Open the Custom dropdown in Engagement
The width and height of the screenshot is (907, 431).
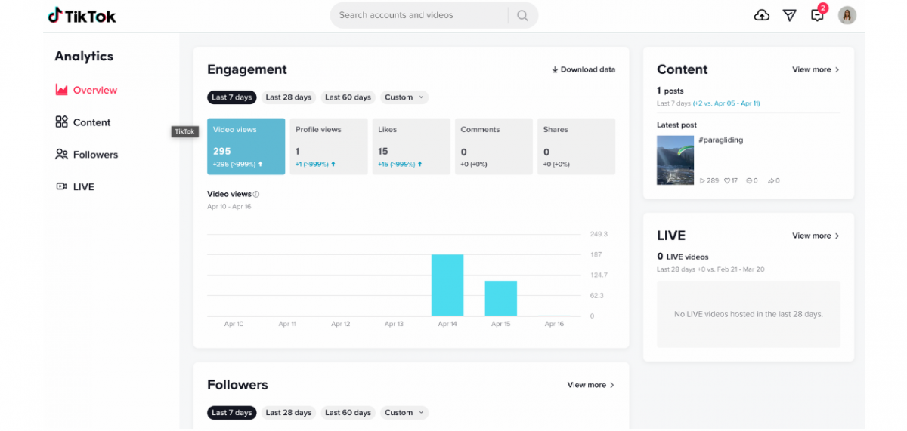coord(404,97)
